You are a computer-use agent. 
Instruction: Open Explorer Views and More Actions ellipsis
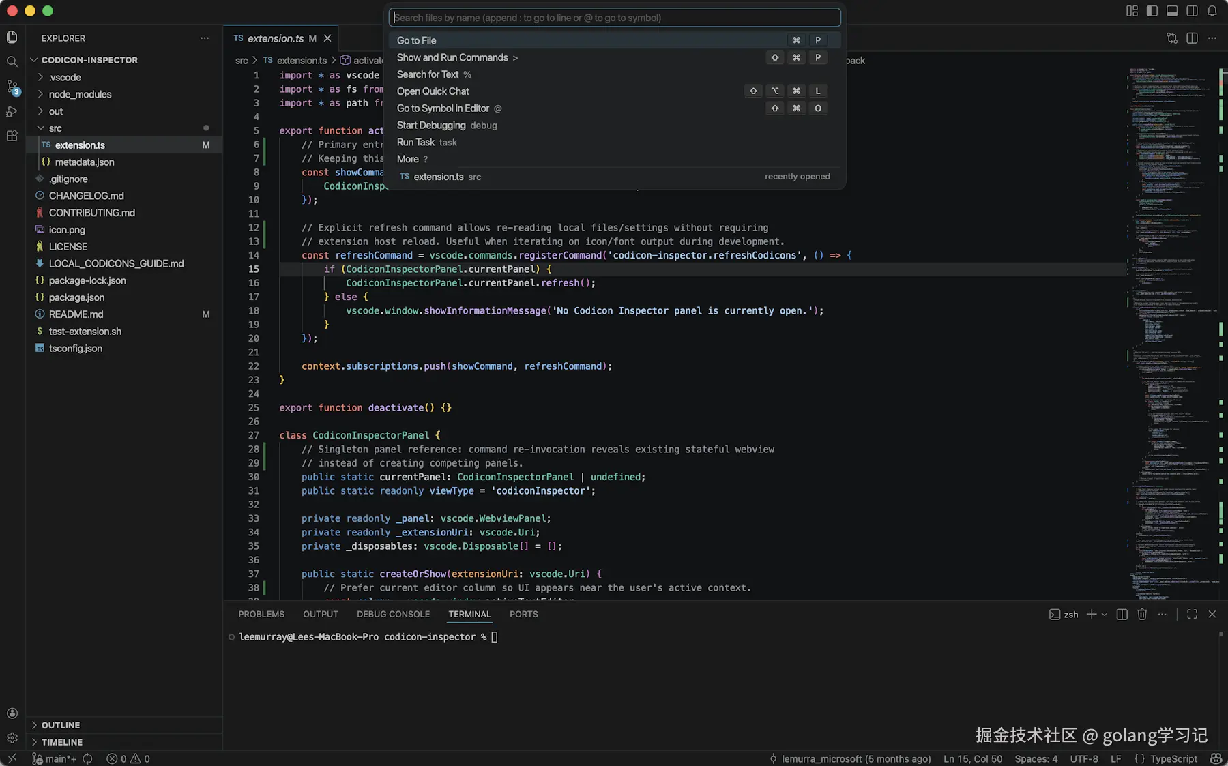pos(205,38)
